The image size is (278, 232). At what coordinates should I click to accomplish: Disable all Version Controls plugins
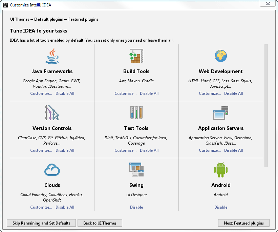point(65,150)
